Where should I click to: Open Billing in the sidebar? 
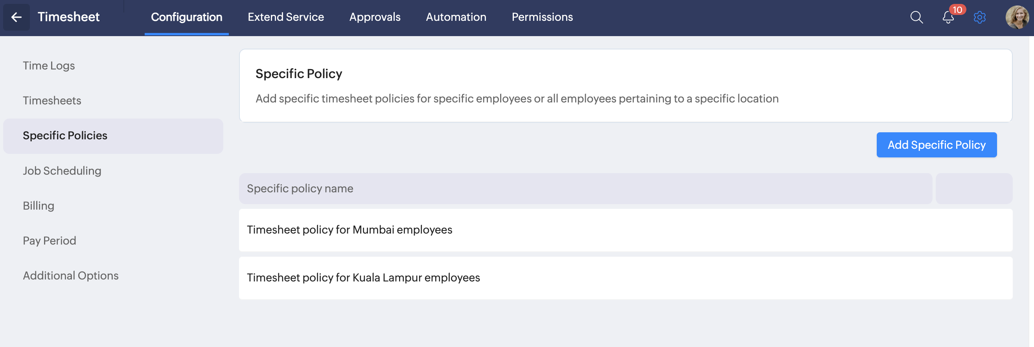click(x=38, y=206)
